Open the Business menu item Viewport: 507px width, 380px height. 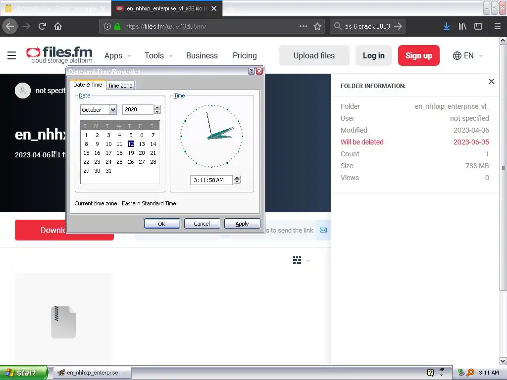(x=202, y=55)
